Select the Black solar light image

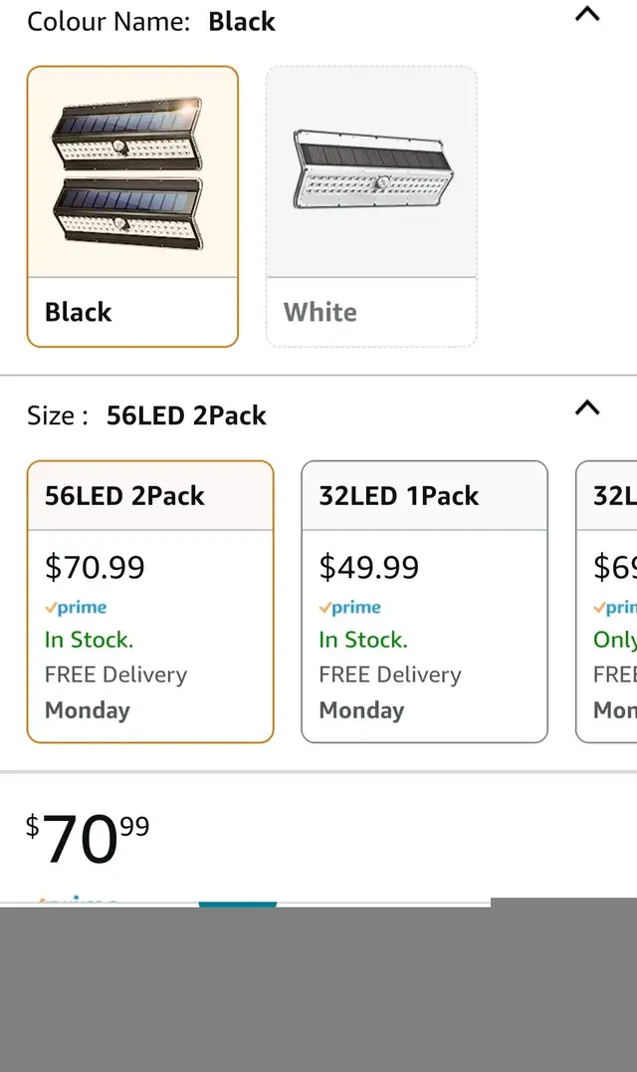coord(132,173)
